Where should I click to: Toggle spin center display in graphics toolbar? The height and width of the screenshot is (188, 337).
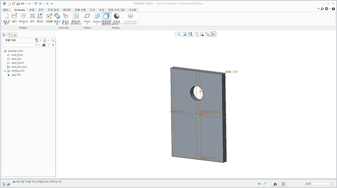pos(213,35)
